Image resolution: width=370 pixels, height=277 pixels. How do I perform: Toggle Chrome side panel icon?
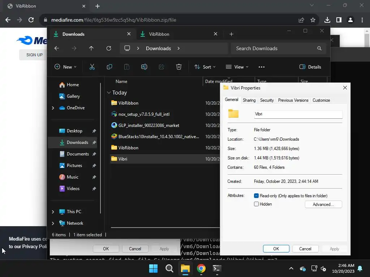pyautogui.click(x=339, y=20)
